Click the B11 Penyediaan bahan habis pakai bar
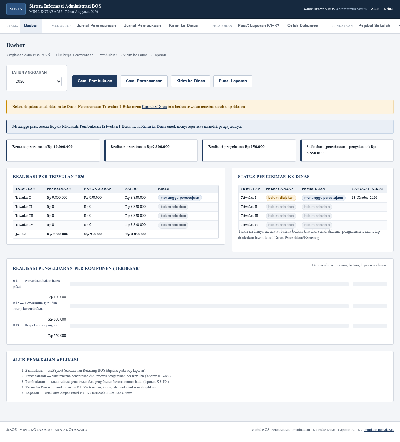Screen dimensions: 400x442 pyautogui.click(x=209, y=284)
